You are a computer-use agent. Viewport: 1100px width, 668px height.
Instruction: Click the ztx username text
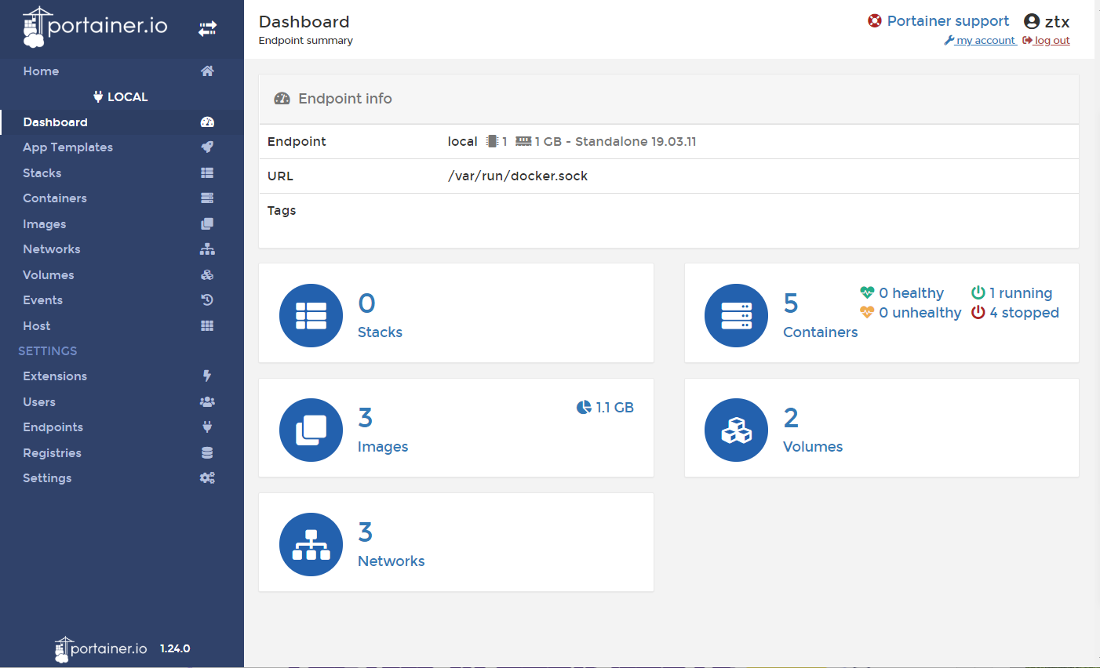pyautogui.click(x=1058, y=22)
